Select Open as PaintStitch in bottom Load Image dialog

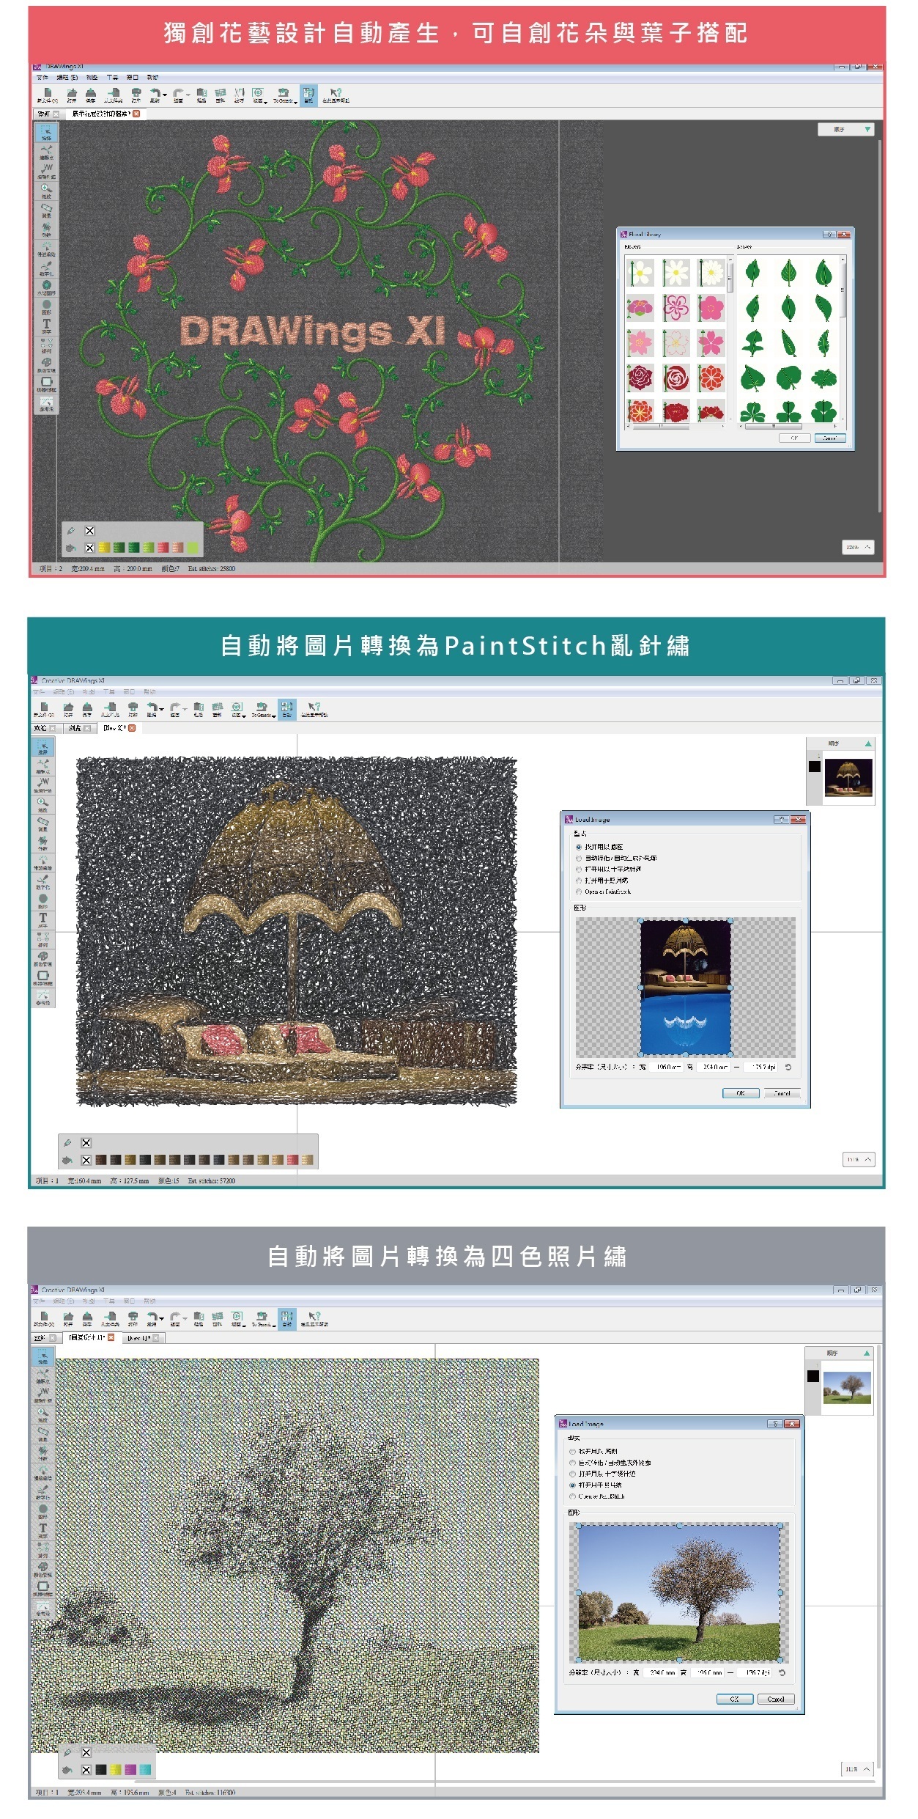tap(572, 1496)
